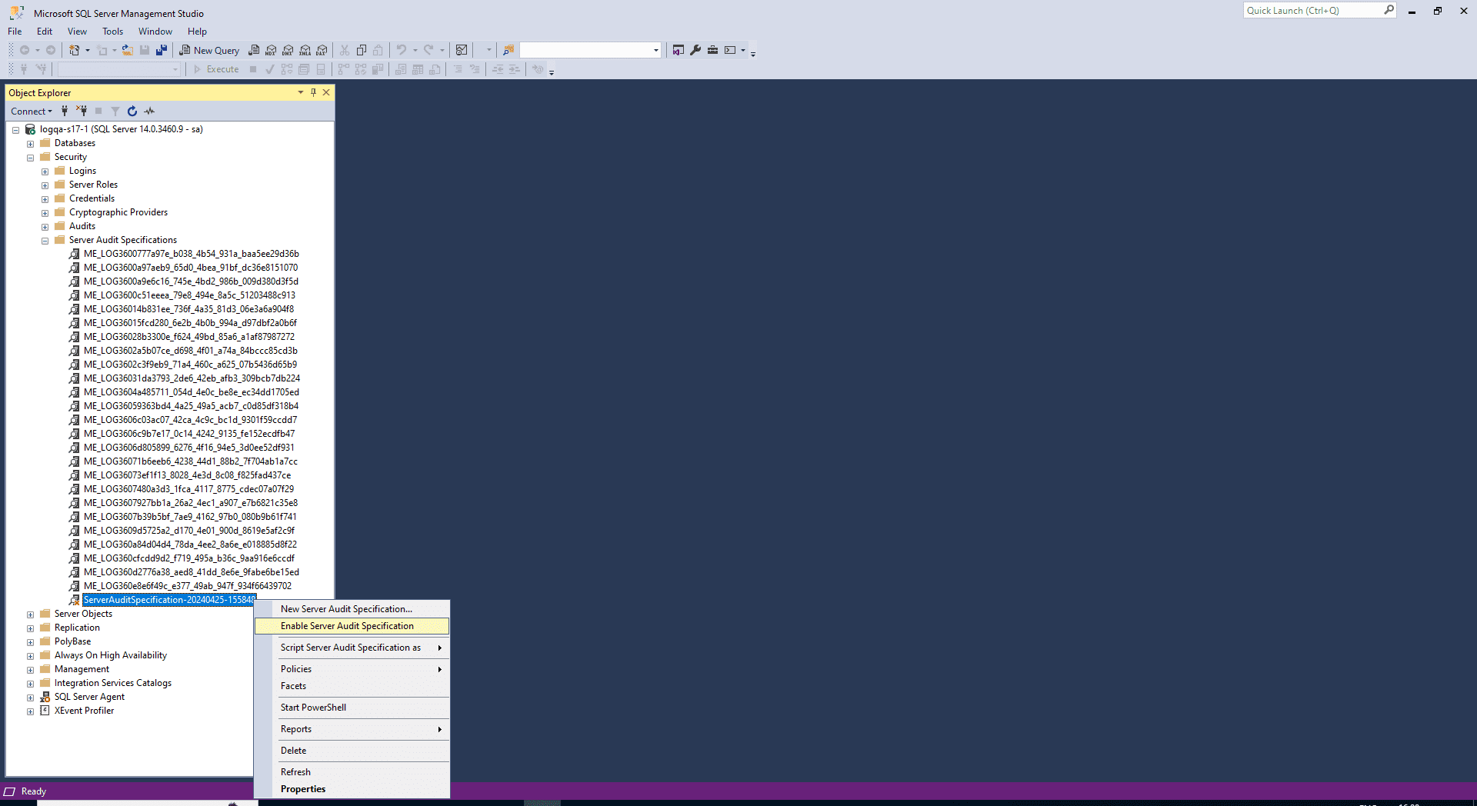Open the Connect dropdown in Object Explorer
1477x806 pixels.
click(32, 111)
